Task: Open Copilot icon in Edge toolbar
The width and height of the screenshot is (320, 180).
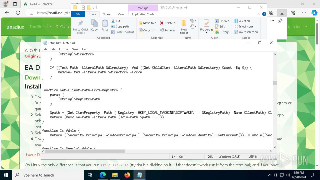Action: [314, 13]
